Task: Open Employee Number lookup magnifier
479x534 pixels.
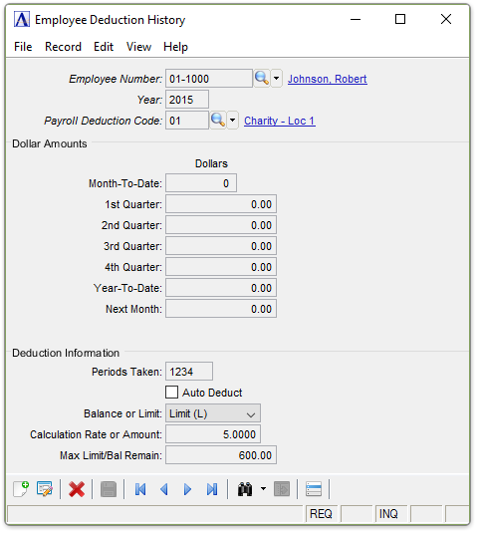Action: [262, 79]
